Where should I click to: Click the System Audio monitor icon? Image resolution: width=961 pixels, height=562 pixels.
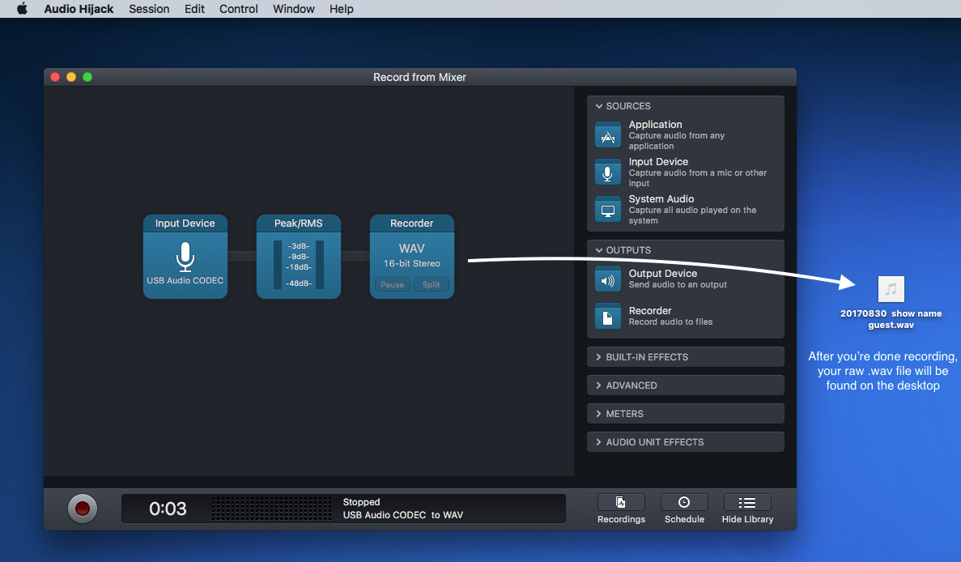(608, 209)
